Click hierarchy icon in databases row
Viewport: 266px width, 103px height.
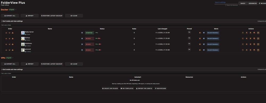[13, 44]
